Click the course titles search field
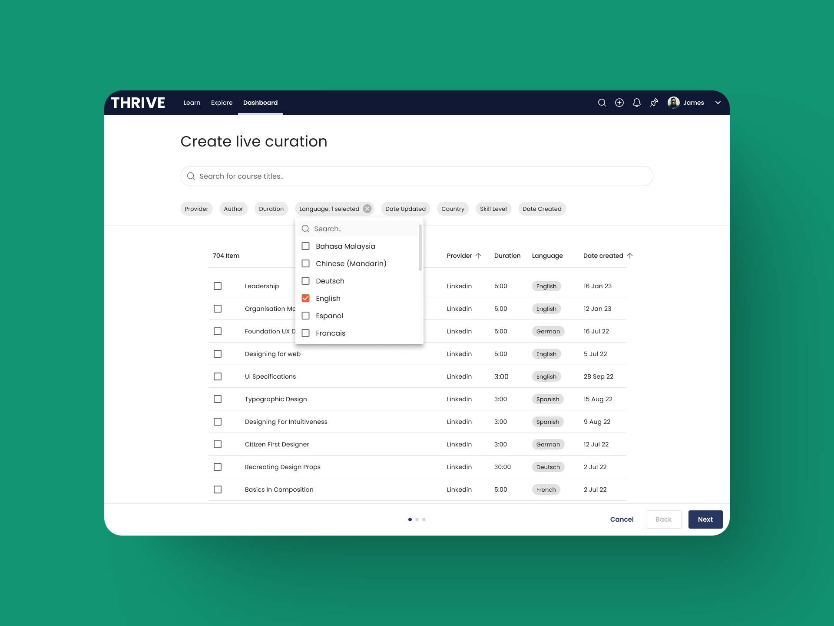 click(417, 176)
